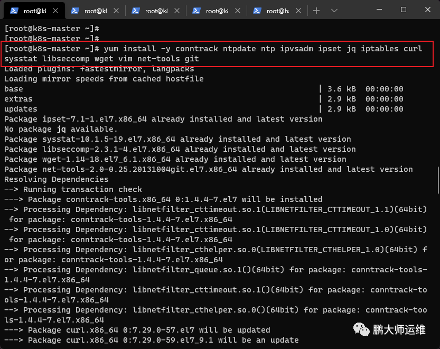Click 'Package curl.x86_64 0:7.29.0-57.el7 will be updated'
Viewport: 440px width, 349px height.
tap(137, 330)
